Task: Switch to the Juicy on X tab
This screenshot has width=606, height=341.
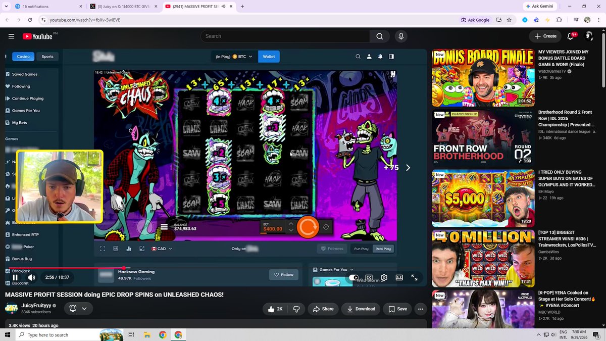Action: pos(123,6)
